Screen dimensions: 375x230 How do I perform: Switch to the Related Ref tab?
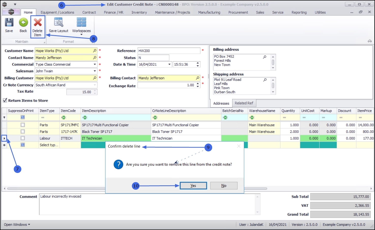[244, 103]
